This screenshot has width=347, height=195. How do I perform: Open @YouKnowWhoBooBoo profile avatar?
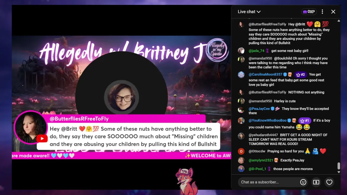(241, 121)
